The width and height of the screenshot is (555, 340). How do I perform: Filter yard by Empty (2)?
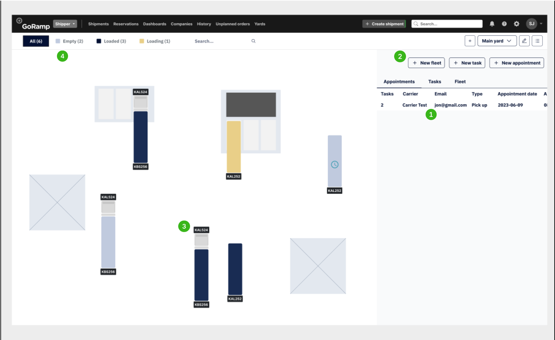click(70, 41)
